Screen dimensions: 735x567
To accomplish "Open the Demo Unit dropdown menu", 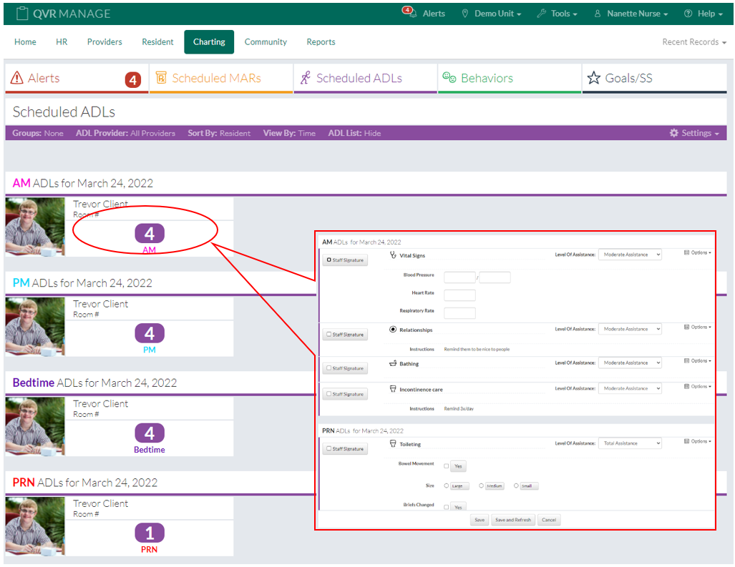I will coord(492,14).
